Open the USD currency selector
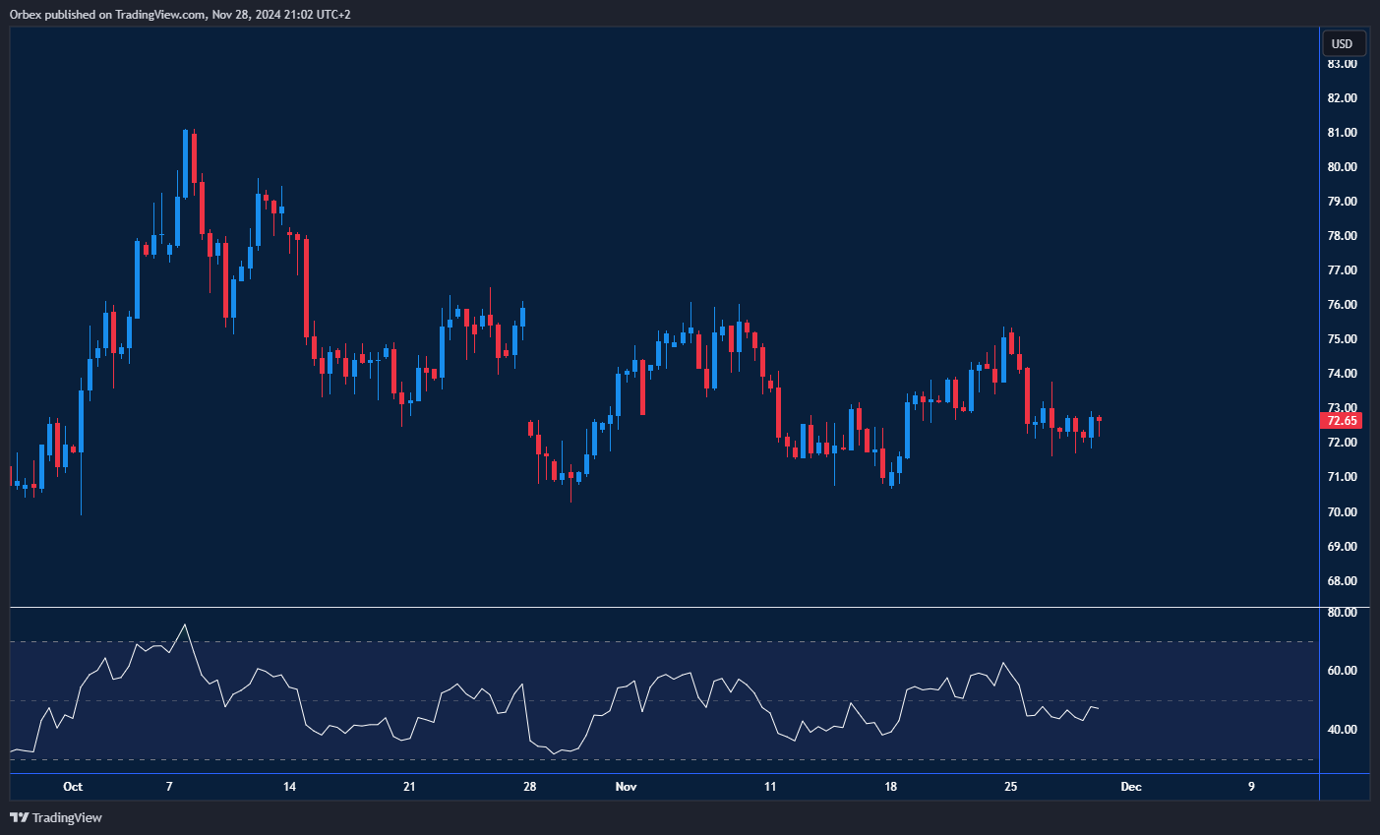The height and width of the screenshot is (835, 1380). [1342, 43]
